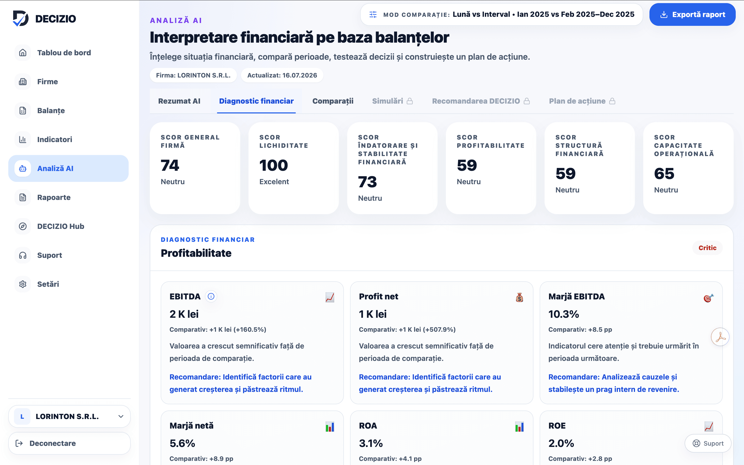Click the Scor lichiditate card showing 100
Screen dimensions: 744x465
coord(294,168)
